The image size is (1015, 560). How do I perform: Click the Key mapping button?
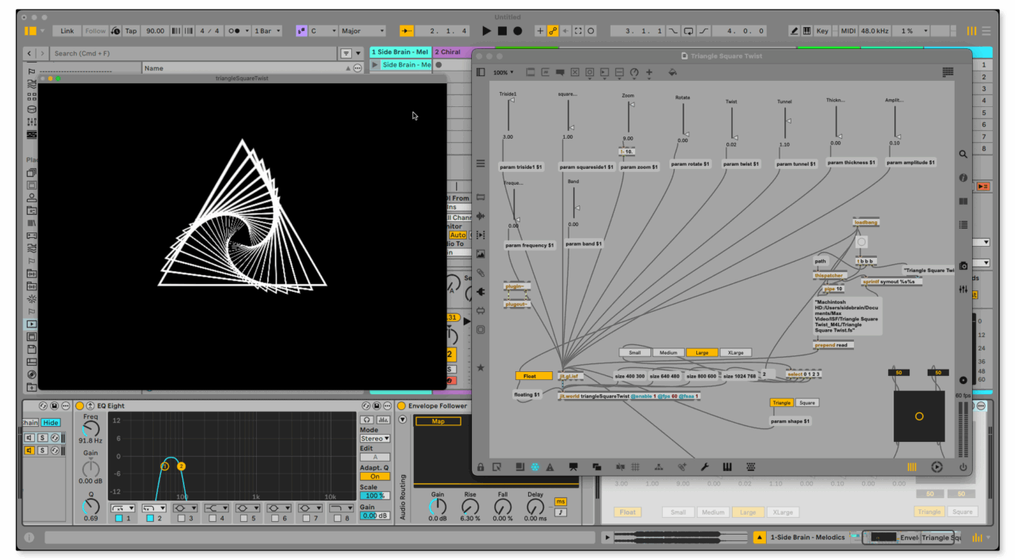(822, 31)
